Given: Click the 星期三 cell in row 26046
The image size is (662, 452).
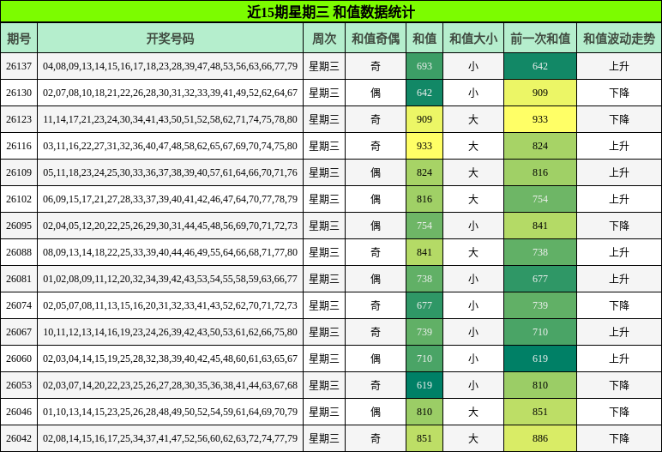Looking at the screenshot, I should pos(324,412).
